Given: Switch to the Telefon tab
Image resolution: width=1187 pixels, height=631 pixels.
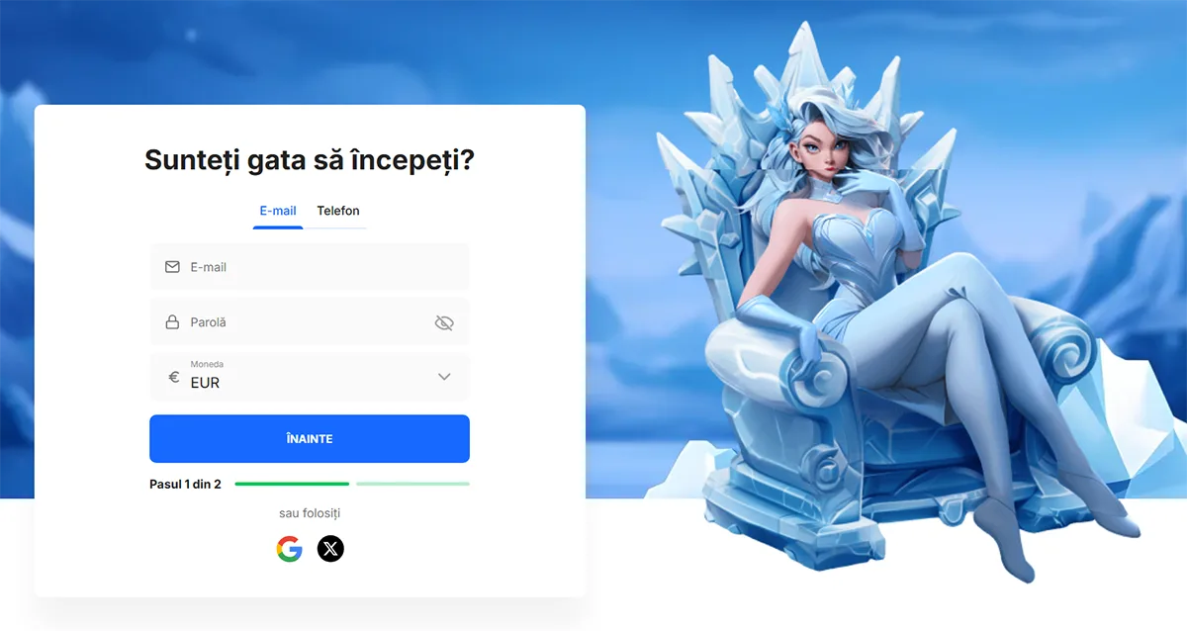Looking at the screenshot, I should pos(338,211).
